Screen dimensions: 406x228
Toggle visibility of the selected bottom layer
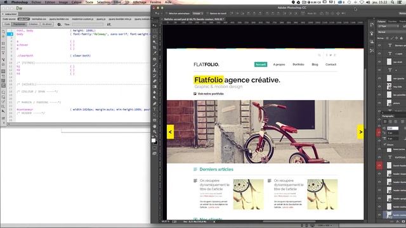(379, 215)
